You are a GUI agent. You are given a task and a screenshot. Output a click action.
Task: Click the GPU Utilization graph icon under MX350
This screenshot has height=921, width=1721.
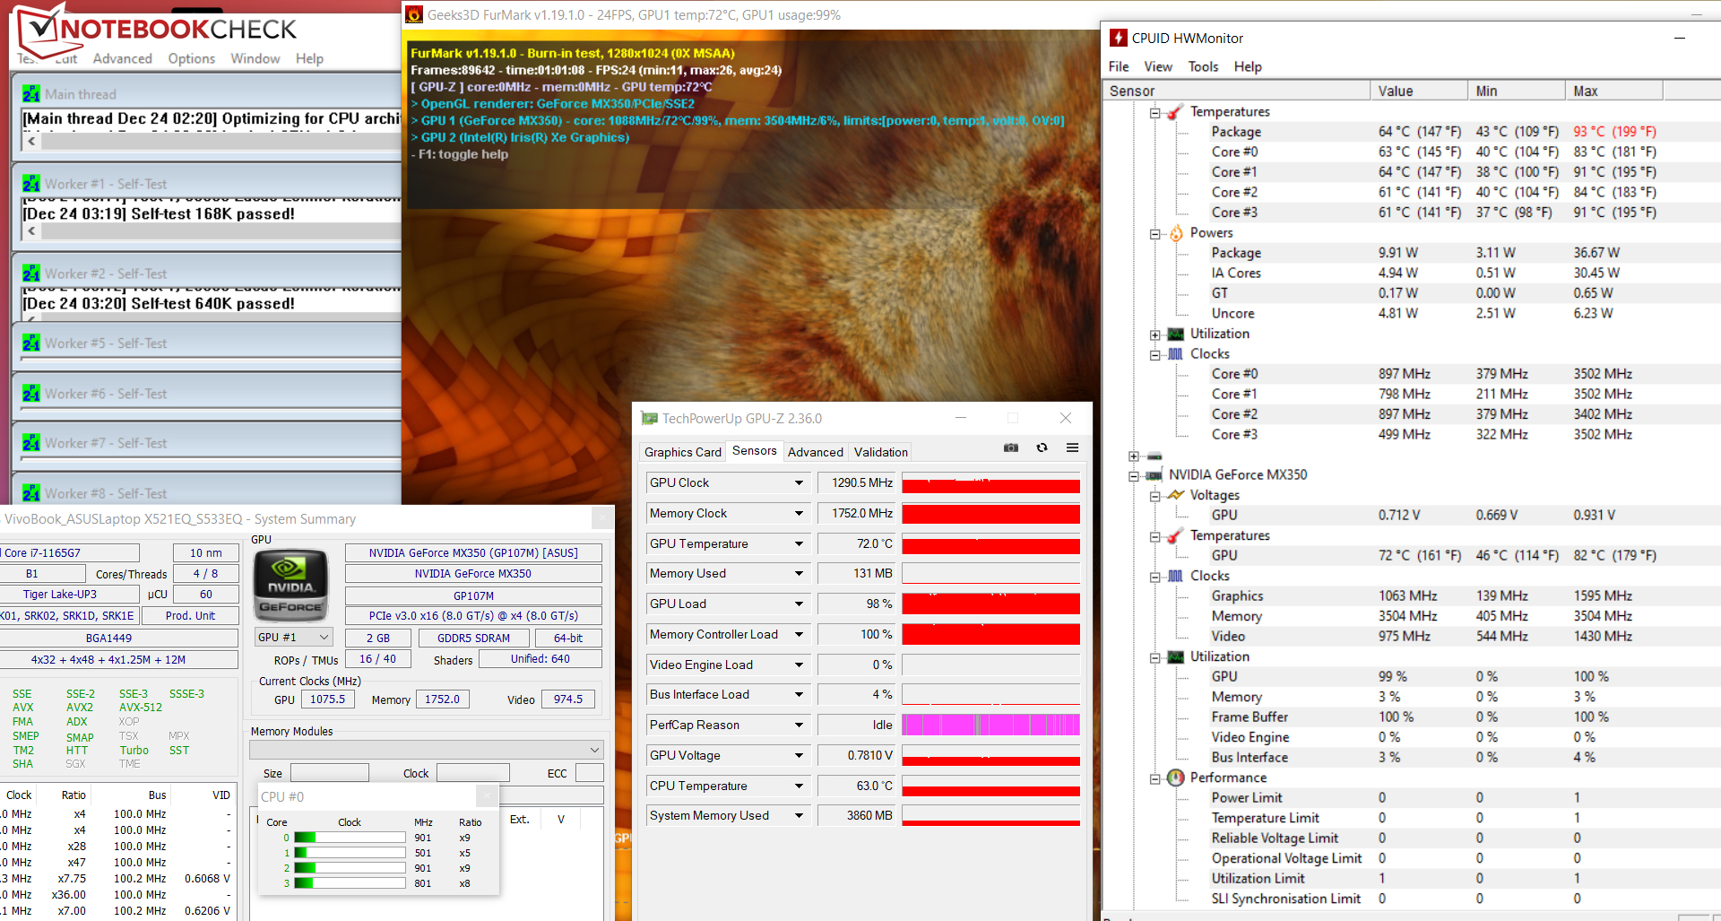(x=1175, y=656)
